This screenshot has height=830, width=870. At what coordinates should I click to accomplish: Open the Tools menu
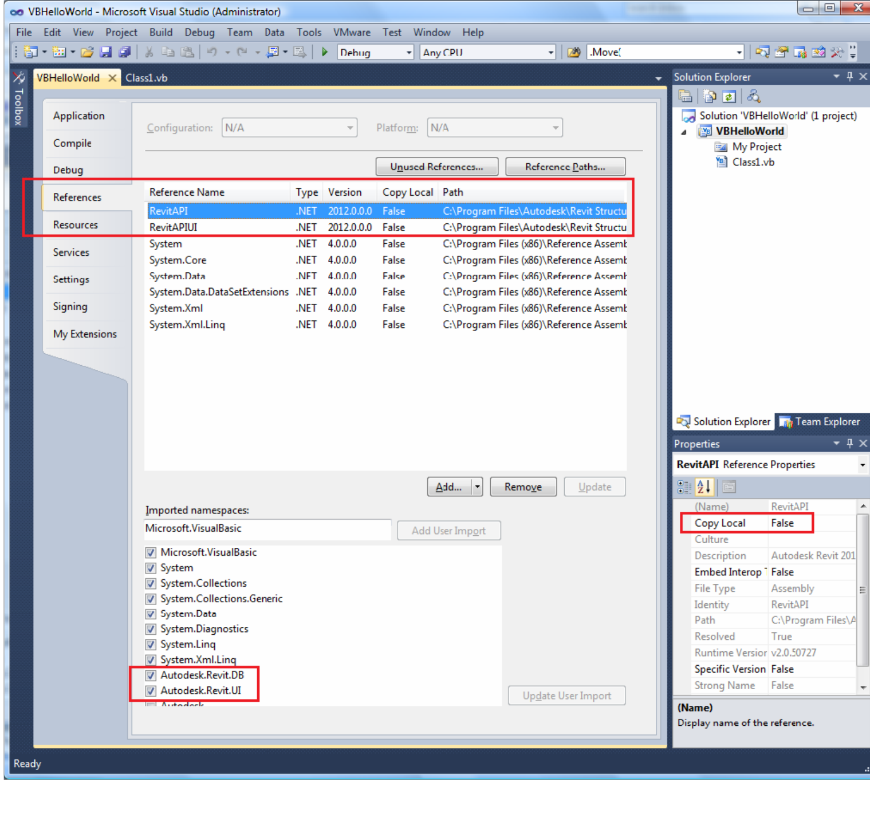(309, 33)
